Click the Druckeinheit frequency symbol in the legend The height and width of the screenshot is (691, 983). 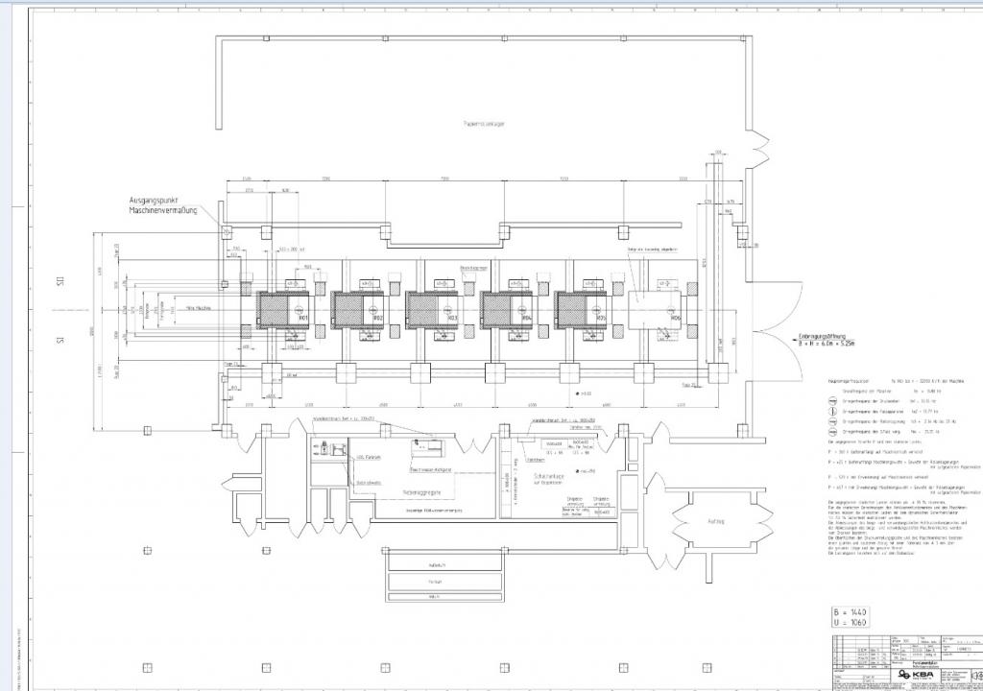[831, 401]
